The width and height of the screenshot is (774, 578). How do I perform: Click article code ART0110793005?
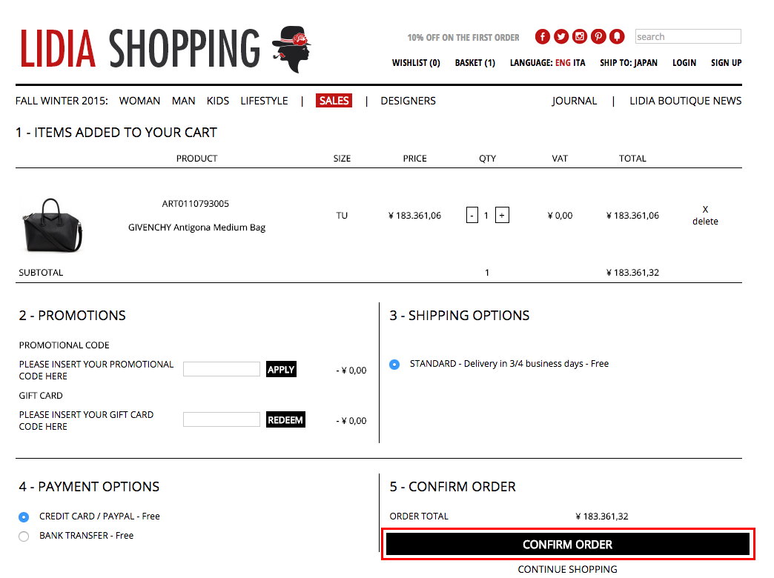click(x=196, y=203)
